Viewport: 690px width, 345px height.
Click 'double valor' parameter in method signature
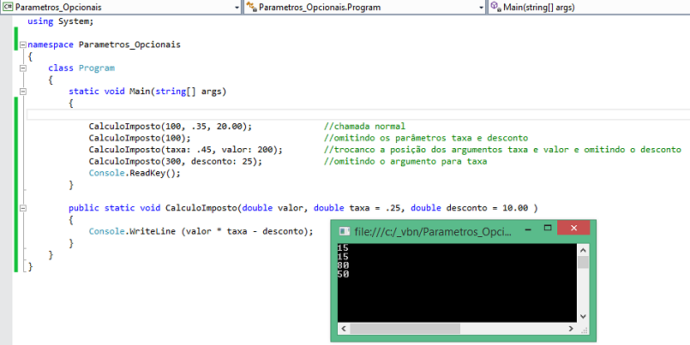[273, 208]
